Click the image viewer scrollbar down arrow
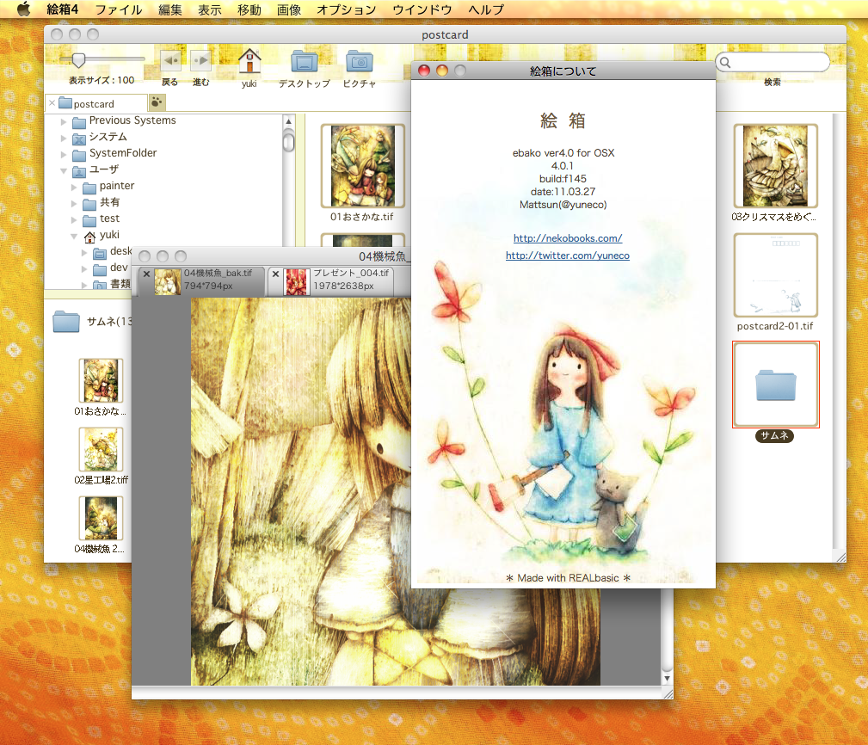The height and width of the screenshot is (745, 868). pos(667,679)
